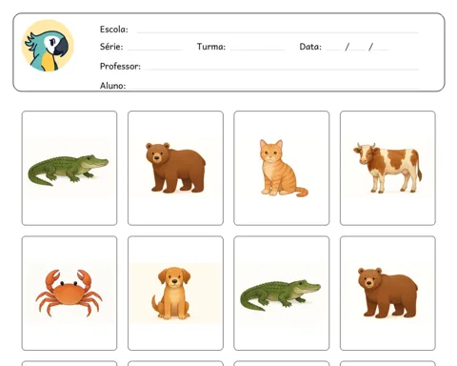
Task: Pick the sitting puppy picture
Action: tap(175, 294)
